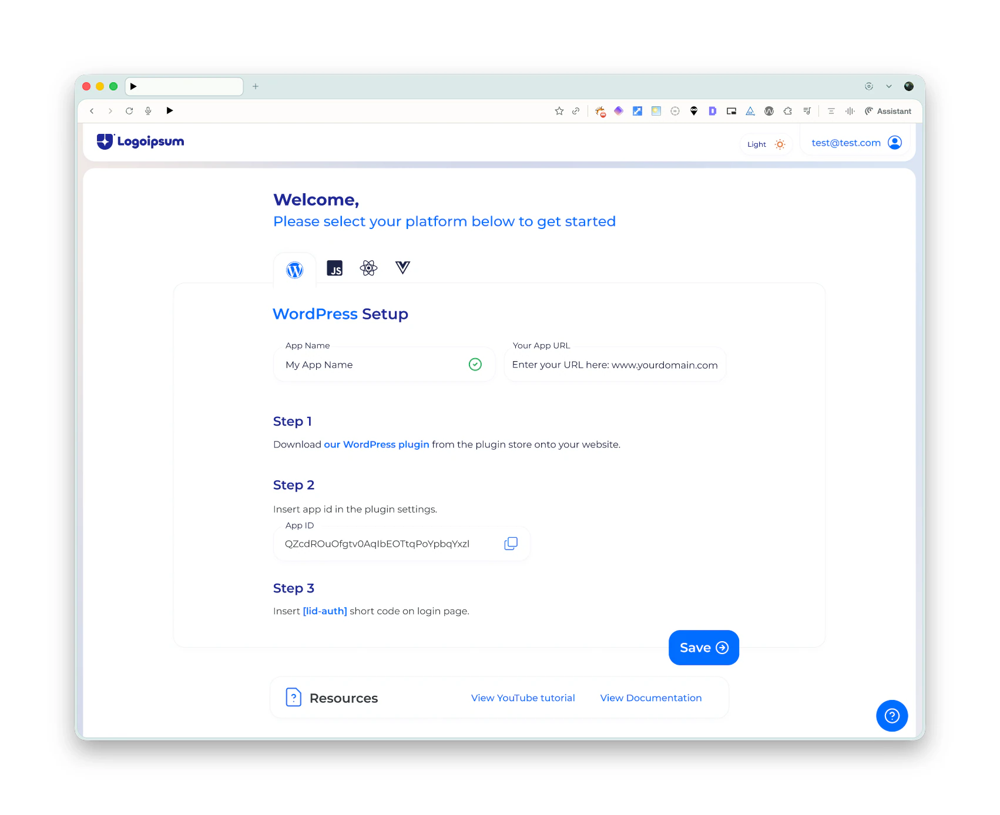This screenshot has width=1000, height=815.
Task: Click the active browser tab
Action: (184, 86)
